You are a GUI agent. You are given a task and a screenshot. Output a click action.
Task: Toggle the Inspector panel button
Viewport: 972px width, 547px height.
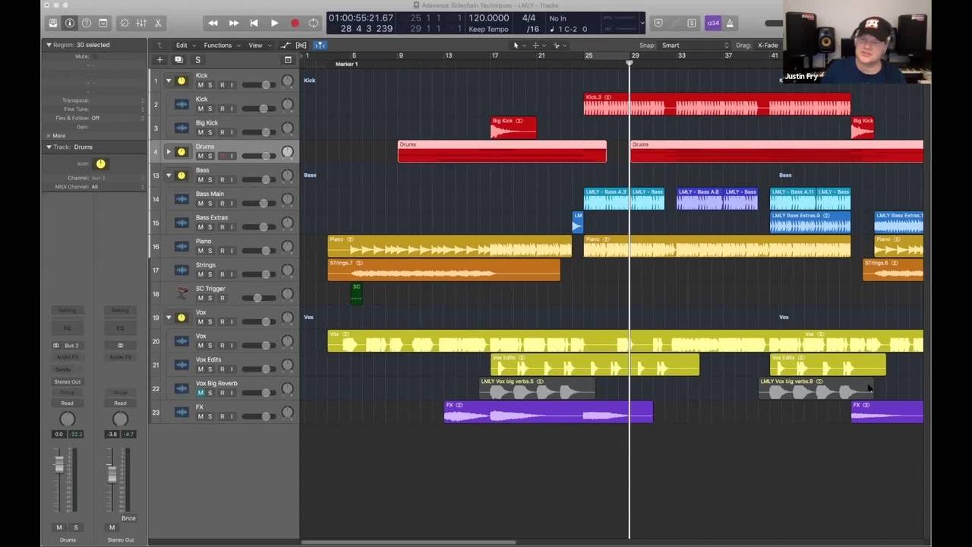click(70, 24)
